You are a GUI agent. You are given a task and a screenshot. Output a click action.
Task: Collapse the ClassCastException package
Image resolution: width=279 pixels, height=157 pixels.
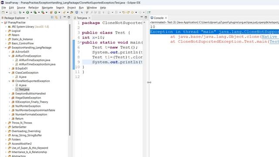[x=10, y=73]
